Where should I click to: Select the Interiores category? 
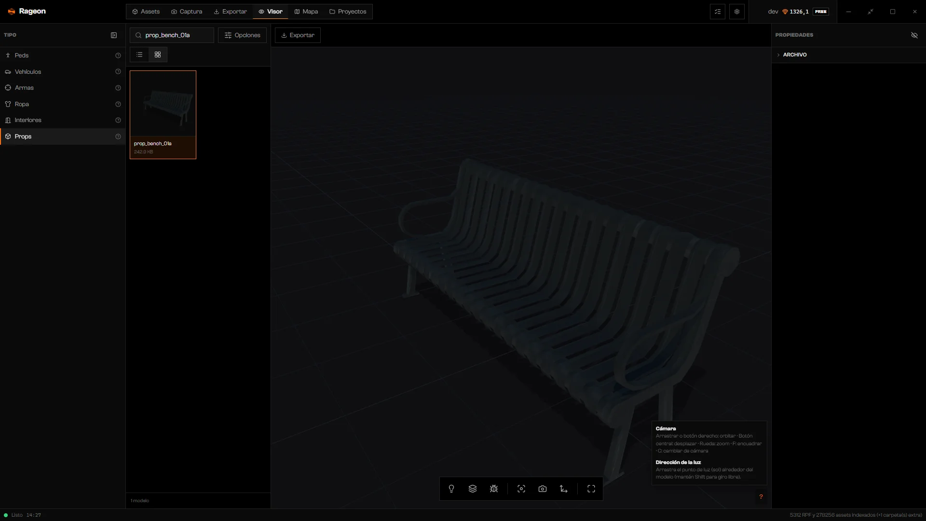coord(63,120)
